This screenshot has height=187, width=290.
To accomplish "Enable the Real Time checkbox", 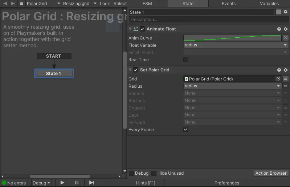I will tap(186, 59).
